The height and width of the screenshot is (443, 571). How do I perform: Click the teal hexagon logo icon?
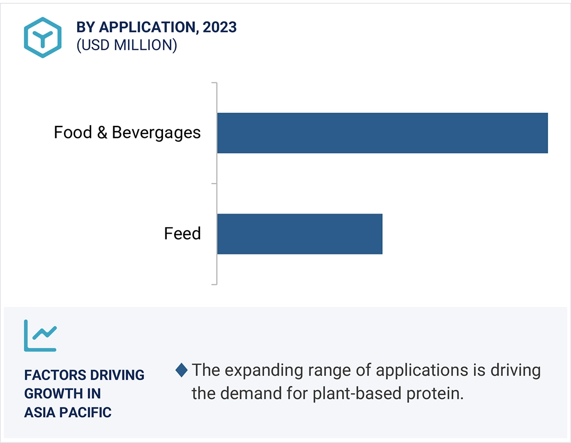42,38
